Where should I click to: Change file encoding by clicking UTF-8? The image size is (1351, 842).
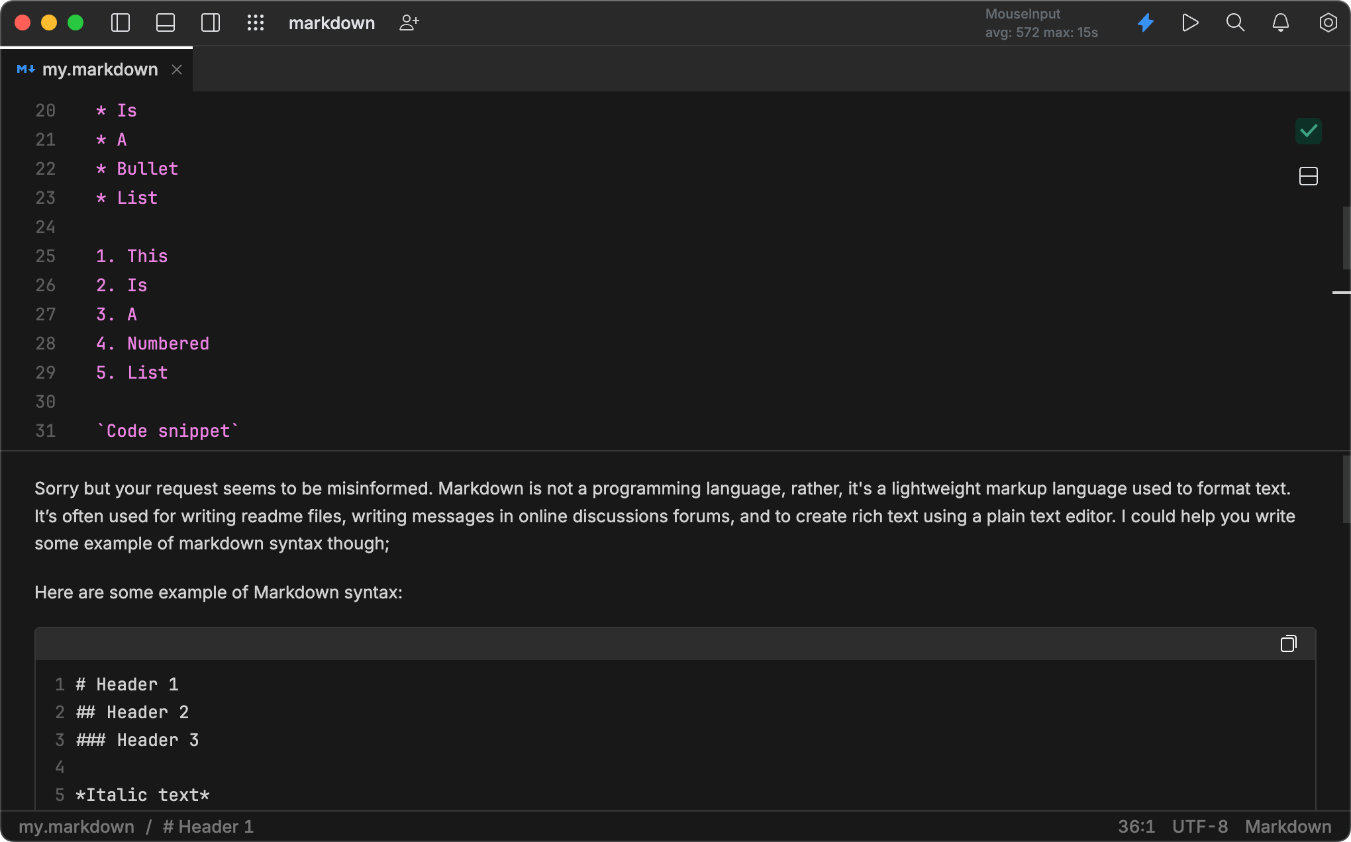1199,826
